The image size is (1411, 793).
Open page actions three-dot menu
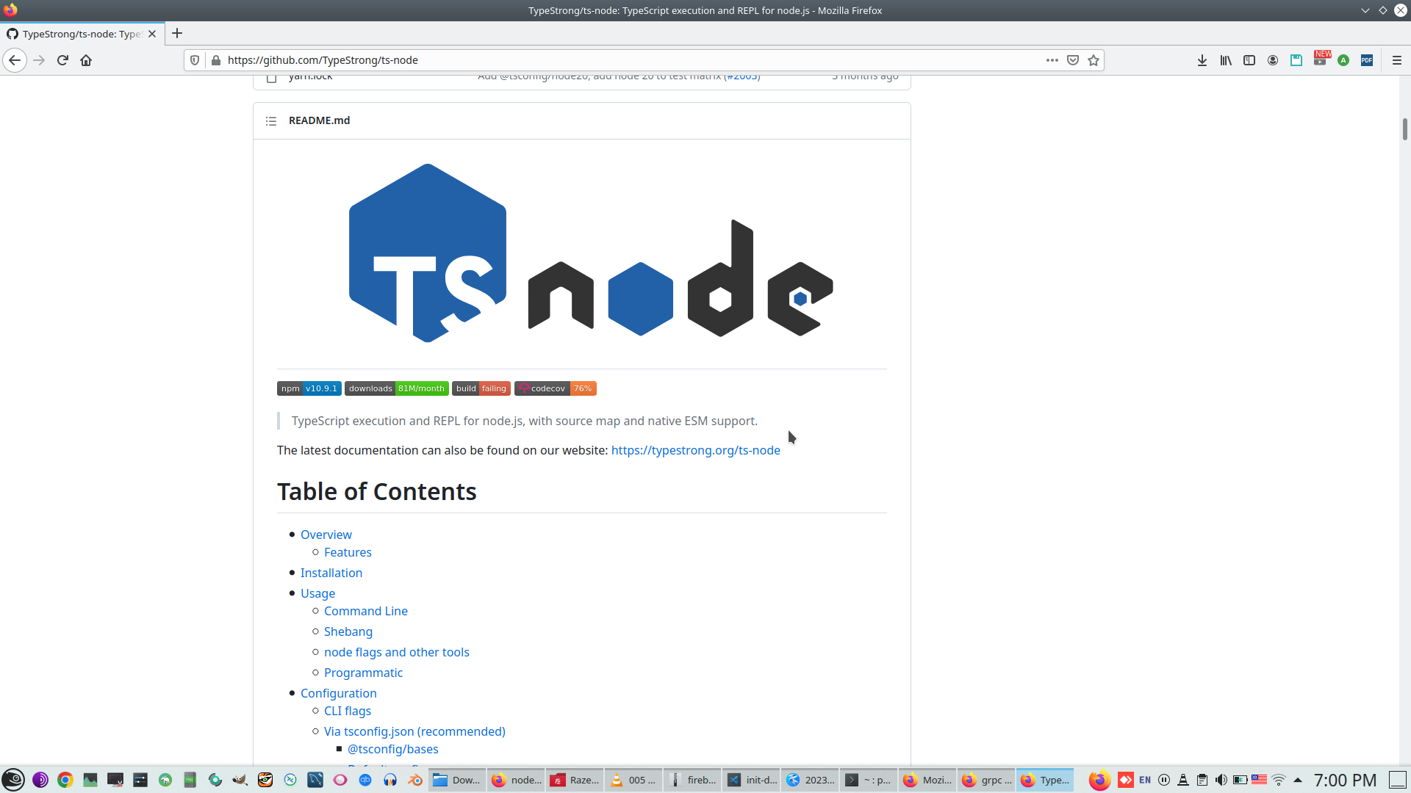click(1052, 60)
